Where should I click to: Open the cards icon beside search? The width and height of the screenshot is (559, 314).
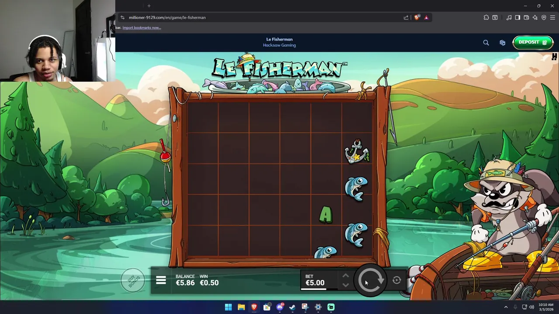point(502,43)
